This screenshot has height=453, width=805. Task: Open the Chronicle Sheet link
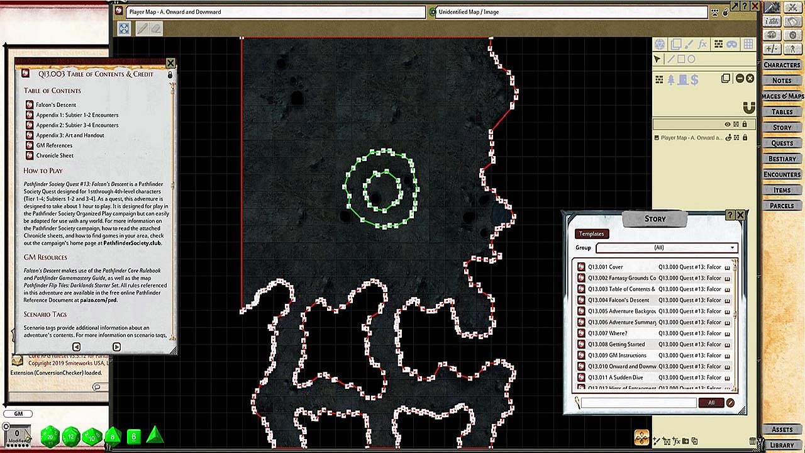55,155
